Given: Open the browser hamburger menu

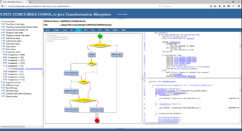Looking at the screenshot, I should point(239,6).
